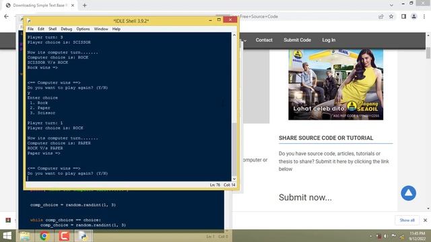Viewport: 431px width, 242px height.
Task: Click the text Player choice is: SCISSOR
Action: (x=59, y=42)
